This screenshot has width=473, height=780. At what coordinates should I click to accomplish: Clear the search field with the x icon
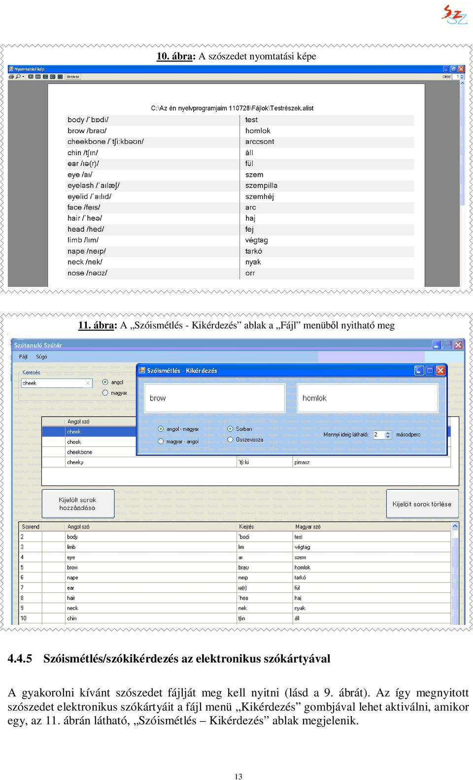click(88, 383)
